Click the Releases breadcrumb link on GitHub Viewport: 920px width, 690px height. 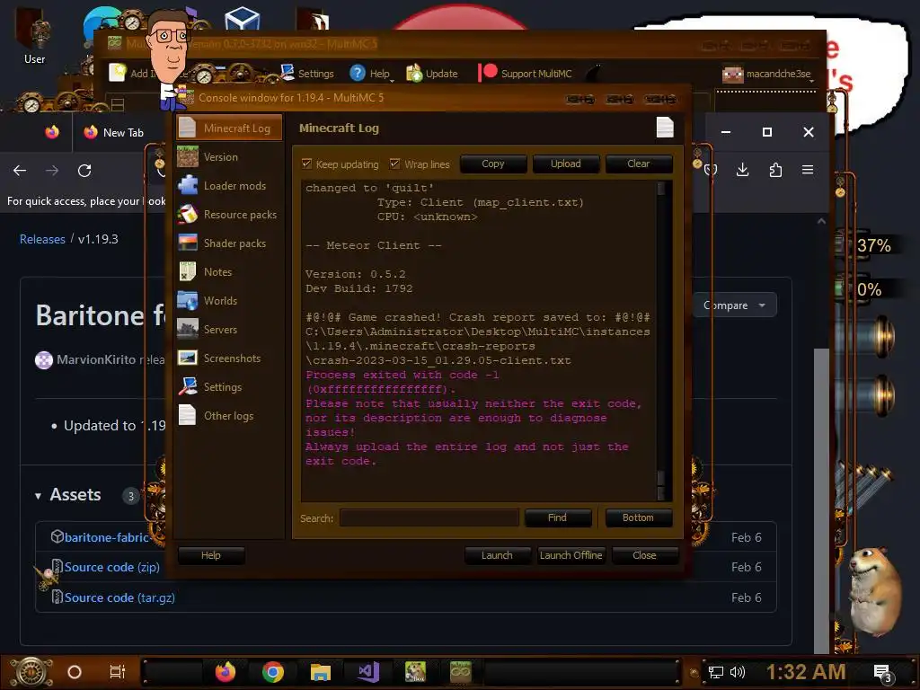(x=42, y=239)
